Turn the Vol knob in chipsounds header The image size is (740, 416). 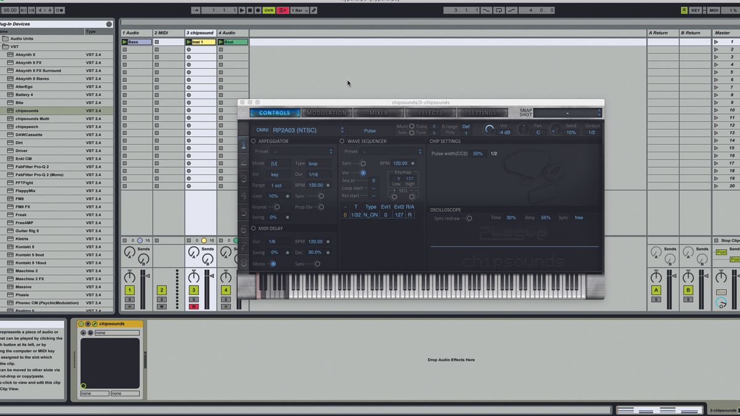488,128
